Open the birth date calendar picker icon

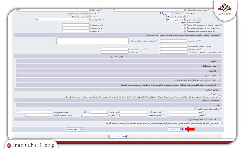point(161,13)
